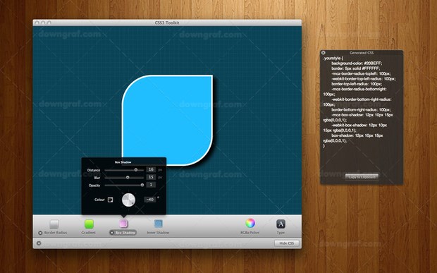The height and width of the screenshot is (273, 437).
Task: Open the Type tool icon
Action: pos(281,224)
